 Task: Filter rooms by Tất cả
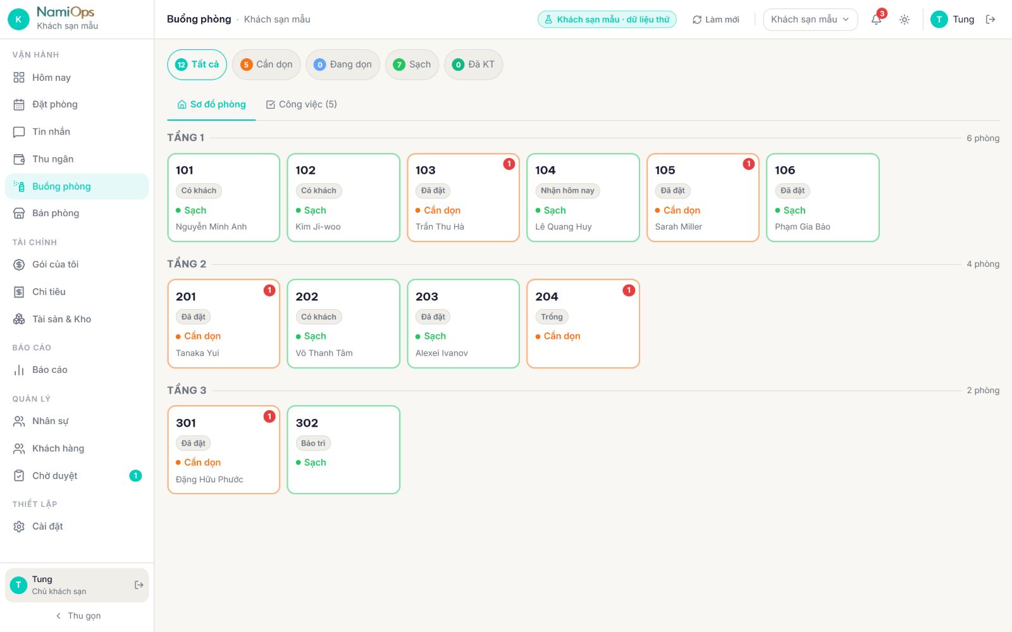(x=197, y=64)
